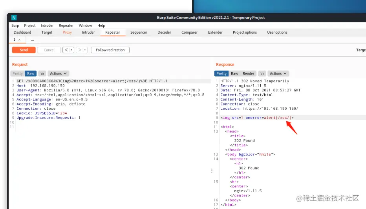
Task: Open the Window menu
Action: coord(85,25)
